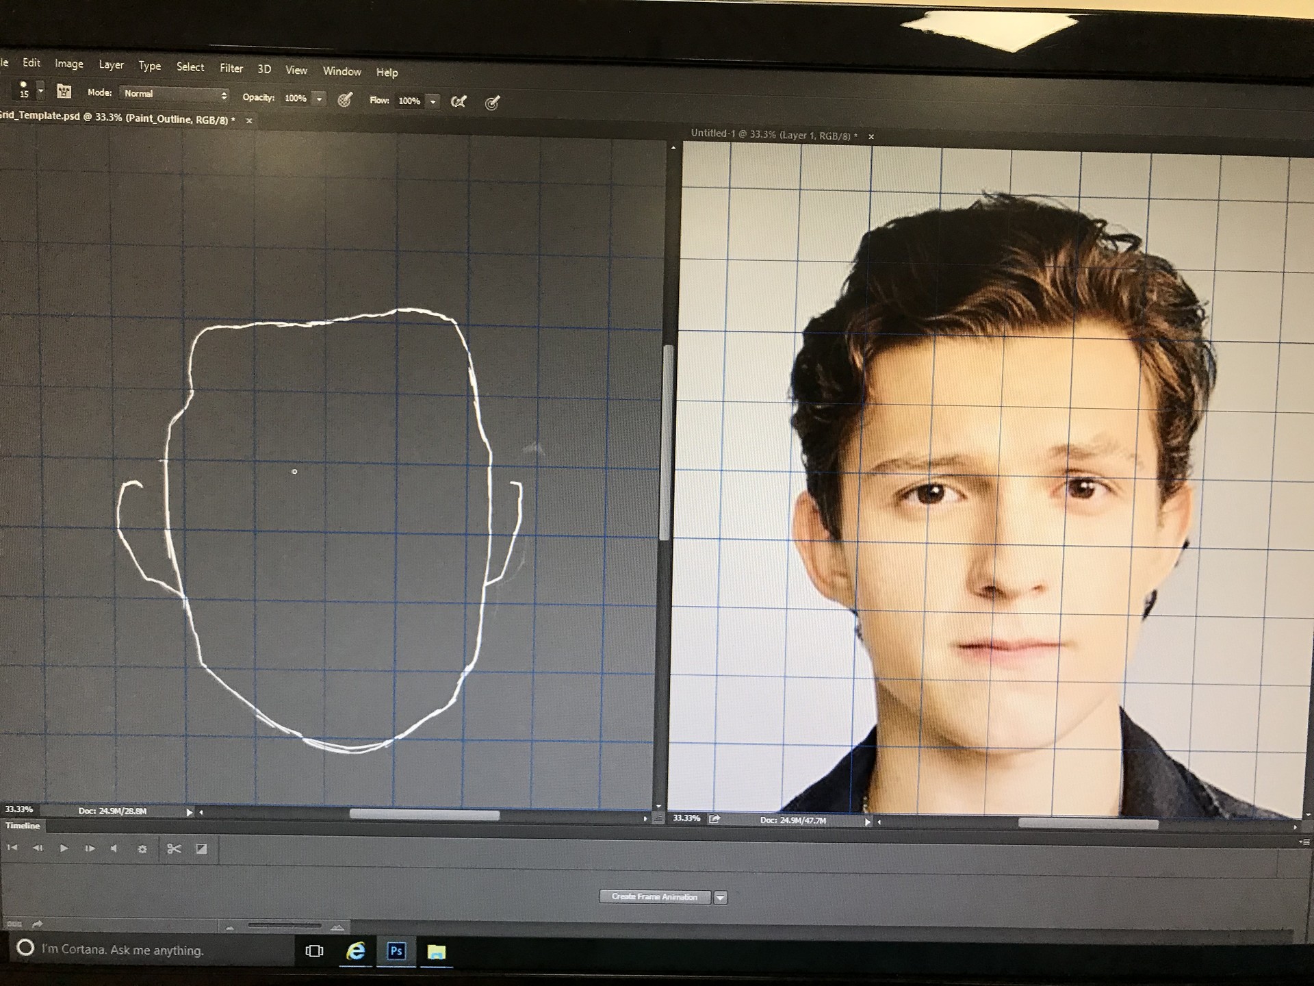Click the convert to frame animation icon
1314x986 pixels.
(14, 924)
